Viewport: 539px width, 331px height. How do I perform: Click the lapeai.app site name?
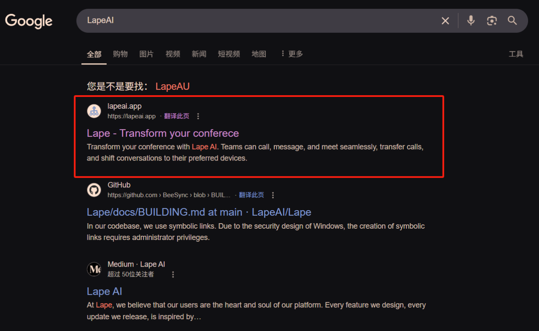pyautogui.click(x=124, y=106)
